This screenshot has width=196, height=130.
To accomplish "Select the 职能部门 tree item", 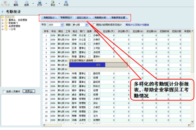I will (x=13, y=23).
